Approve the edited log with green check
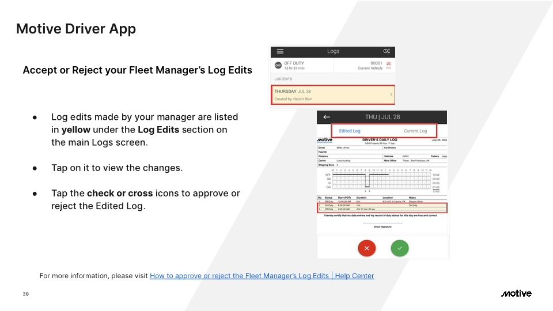The width and height of the screenshot is (553, 311). tap(400, 248)
